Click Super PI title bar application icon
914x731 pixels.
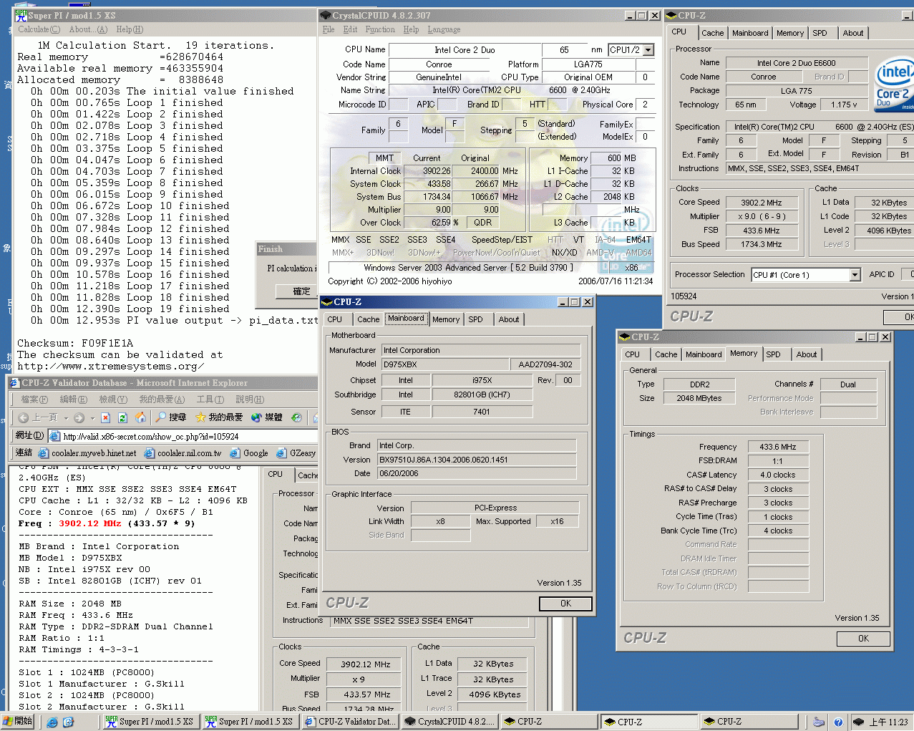21,15
